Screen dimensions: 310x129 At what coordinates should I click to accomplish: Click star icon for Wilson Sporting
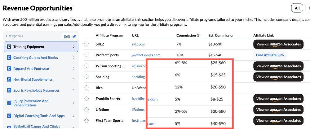[87, 66]
